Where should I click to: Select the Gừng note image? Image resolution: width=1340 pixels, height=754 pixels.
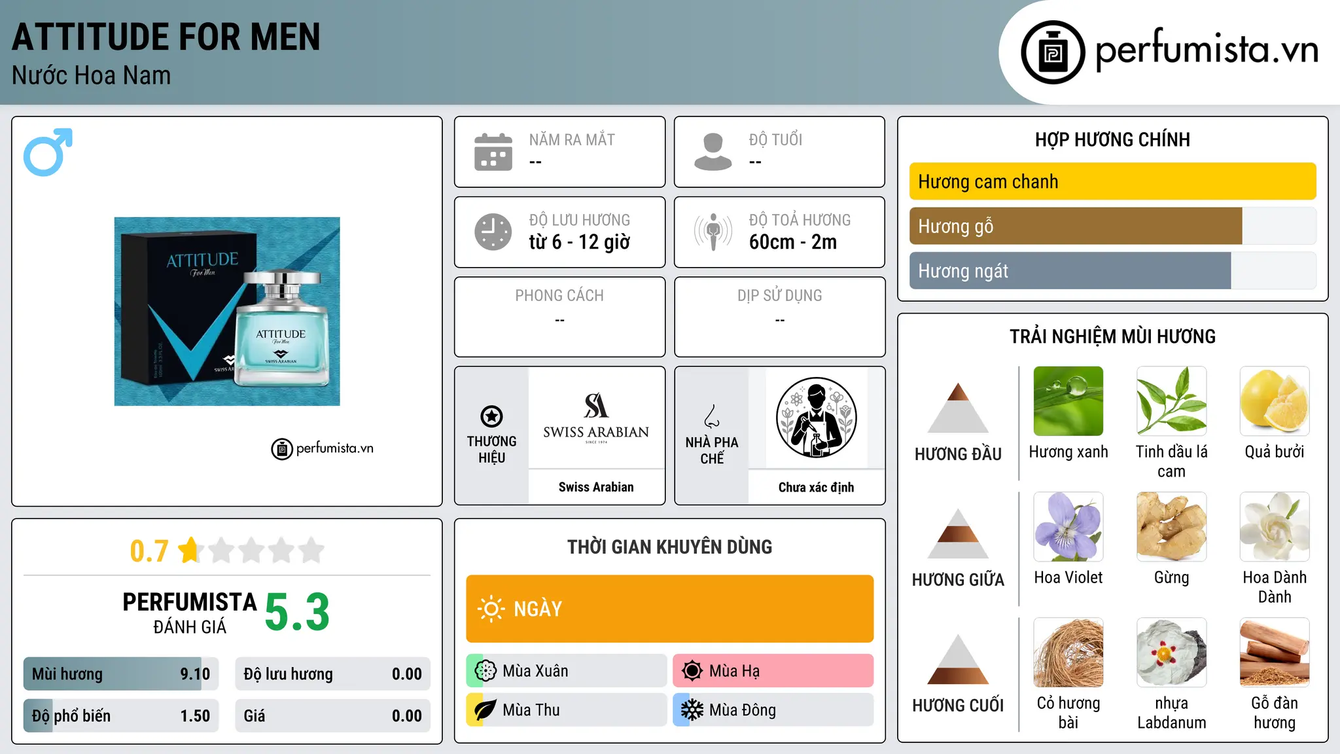click(1171, 527)
